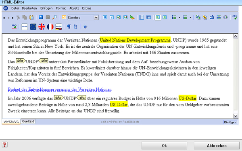Image resolution: width=242 pixels, height=151 pixels.
Task: Click the blue book glossary icon
Action: pyautogui.click(x=212, y=17)
